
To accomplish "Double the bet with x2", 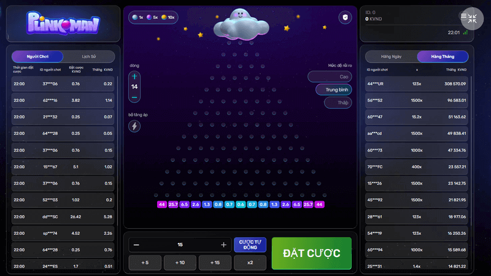I will pos(250,263).
